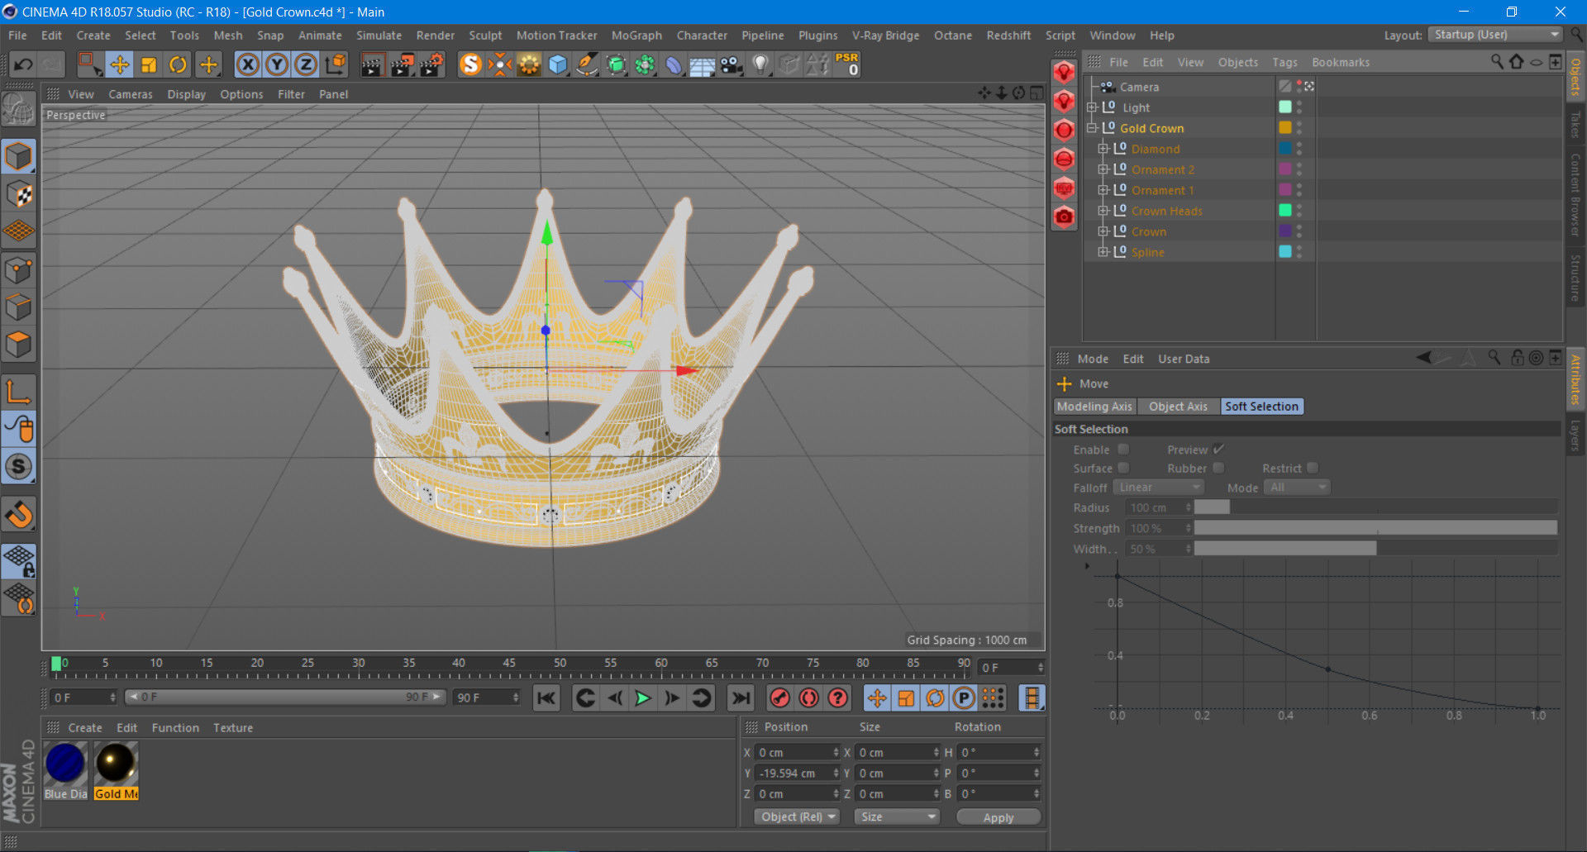This screenshot has width=1587, height=852.
Task: Enable the Soft Selection Enable checkbox
Action: coord(1123,450)
